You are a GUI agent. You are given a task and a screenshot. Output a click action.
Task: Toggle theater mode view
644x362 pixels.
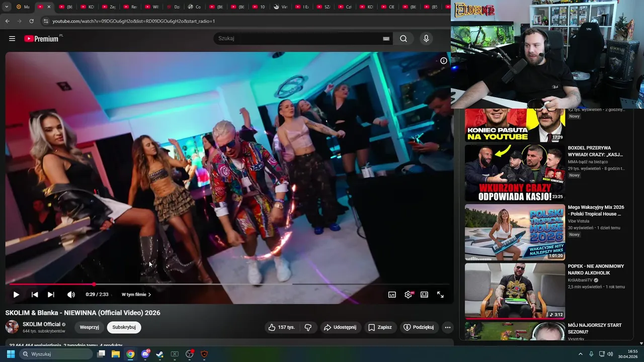424,295
